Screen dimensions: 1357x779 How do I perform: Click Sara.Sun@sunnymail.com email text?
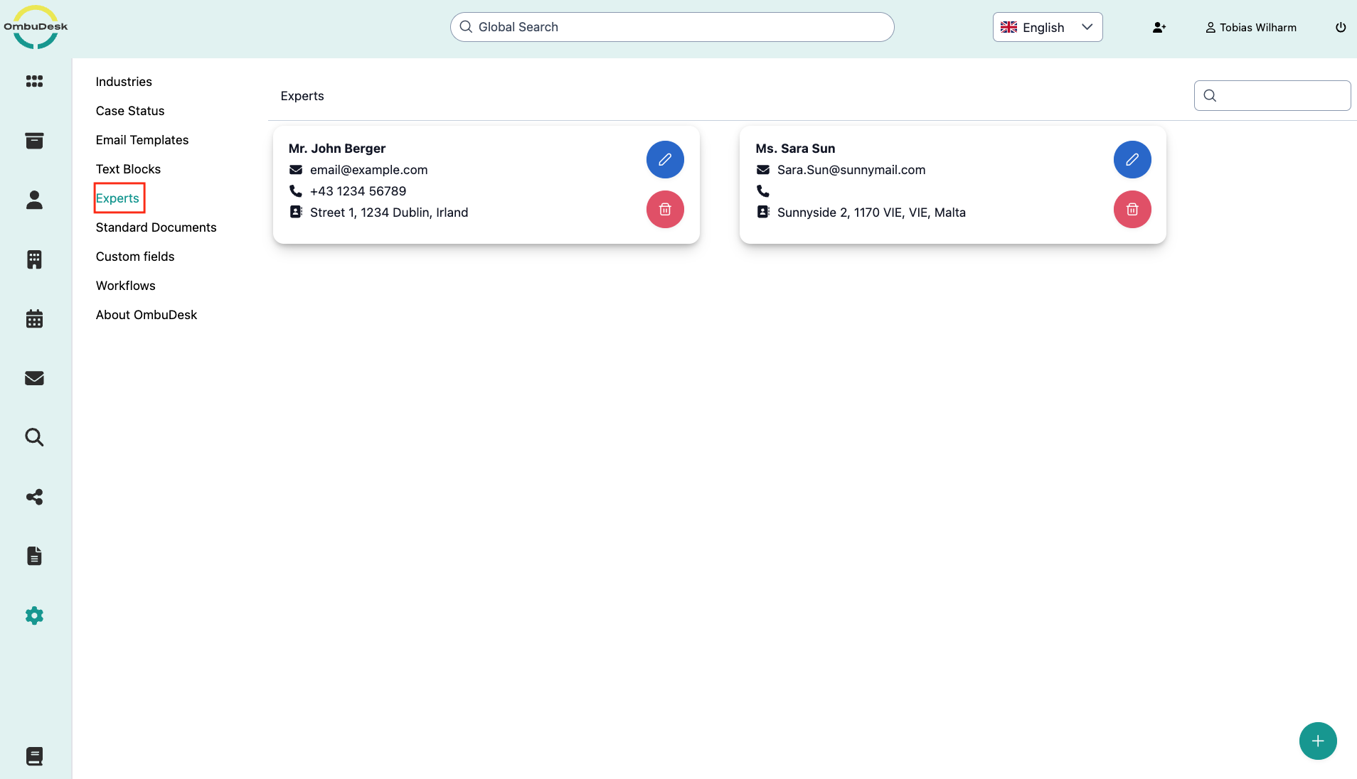point(851,170)
